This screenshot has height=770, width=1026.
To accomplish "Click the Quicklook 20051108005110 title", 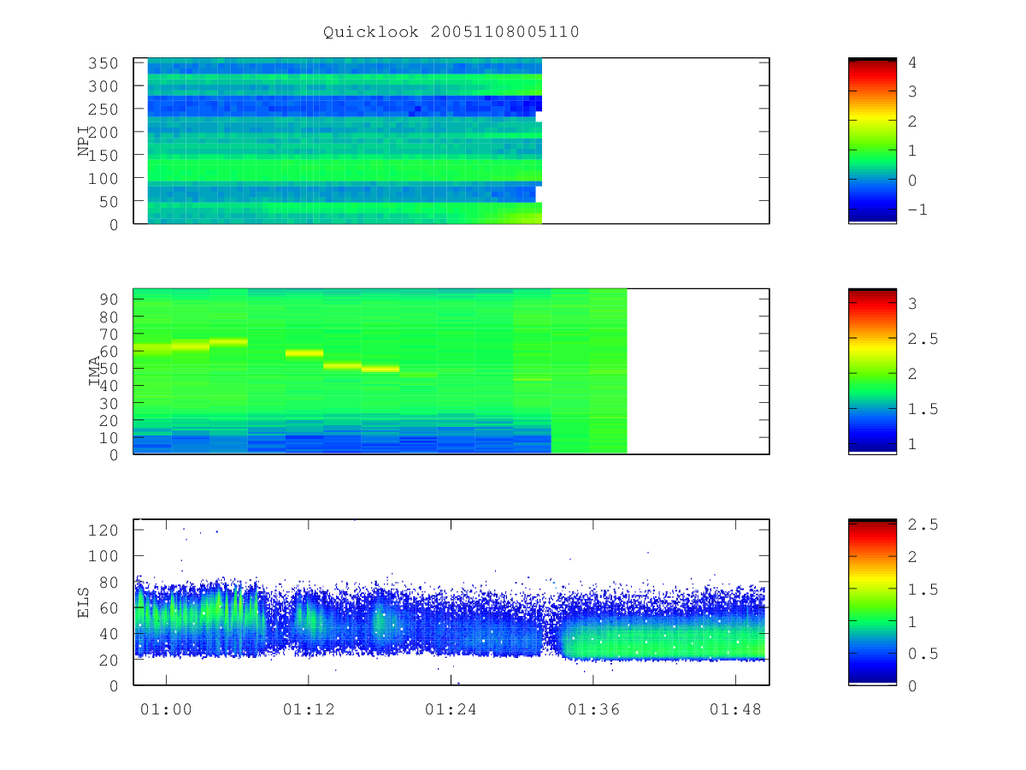I will (451, 33).
